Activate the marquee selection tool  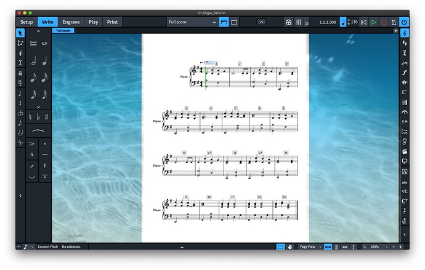point(280,247)
